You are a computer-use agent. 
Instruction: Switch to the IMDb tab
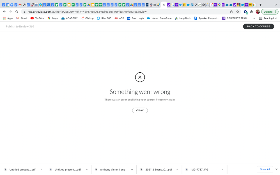pyautogui.click(x=250, y=5)
